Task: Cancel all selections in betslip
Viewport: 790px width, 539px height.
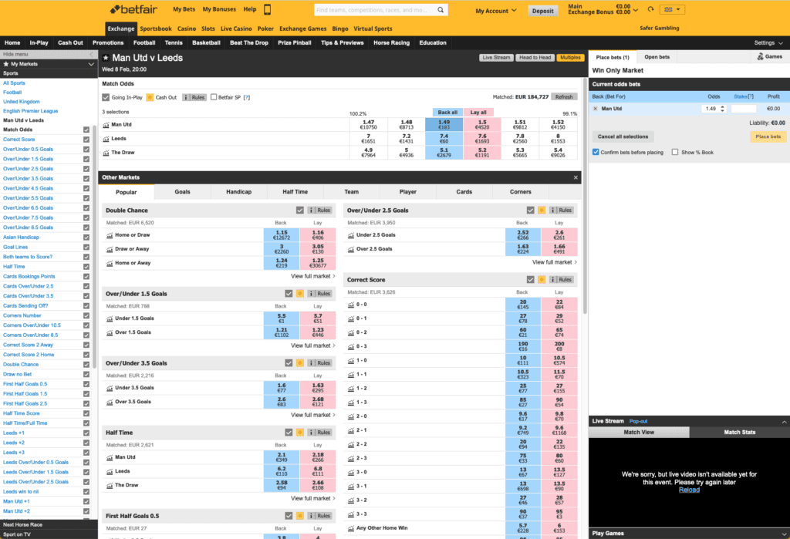Action: click(x=623, y=136)
